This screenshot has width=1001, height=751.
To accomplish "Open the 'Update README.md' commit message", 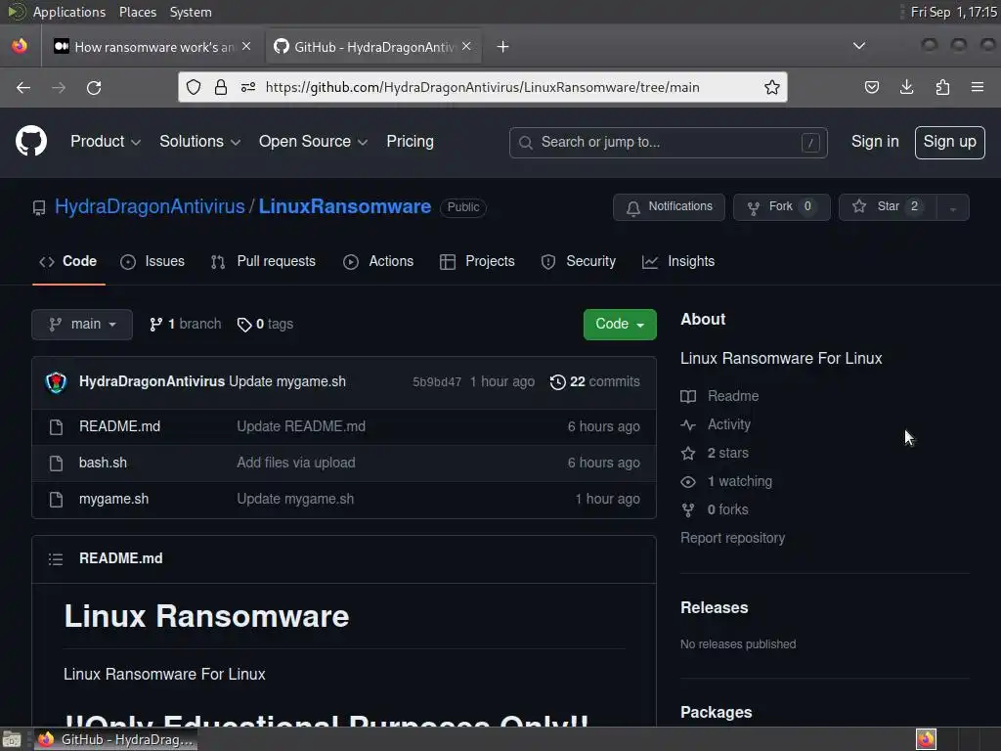I will [301, 426].
